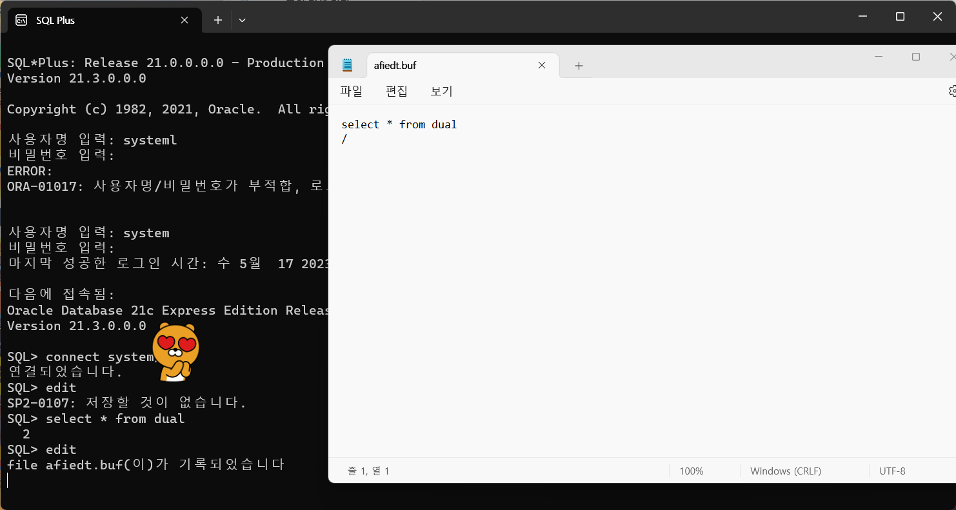Click the SP2-0107 message line
The image size is (956, 510).
127,403
